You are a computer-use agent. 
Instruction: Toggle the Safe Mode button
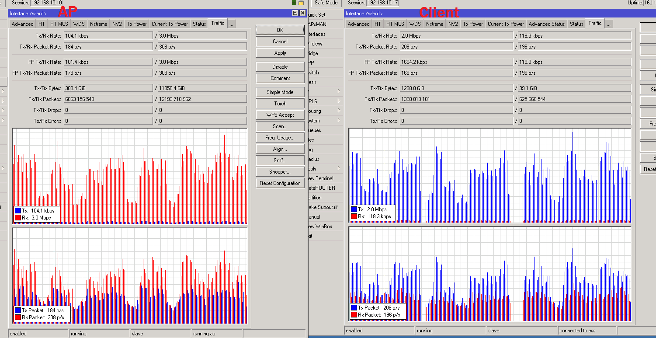tap(326, 3)
